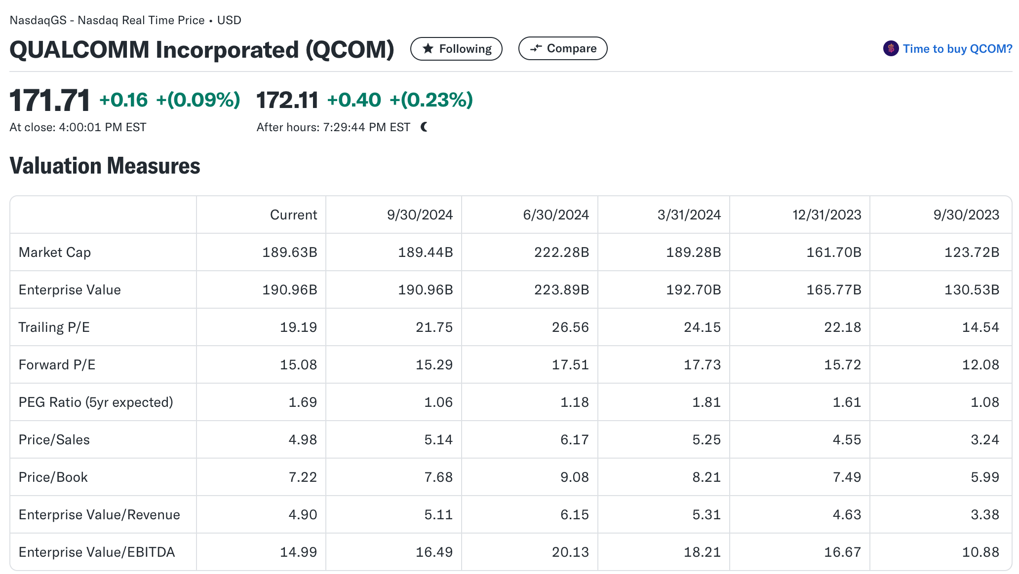The height and width of the screenshot is (574, 1019).
Task: Toggle the Following button for QCOM
Action: (456, 49)
